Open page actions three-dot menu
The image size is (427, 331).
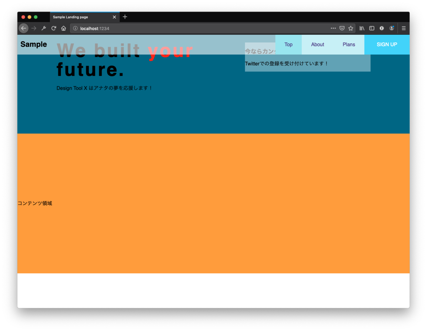[x=333, y=28]
